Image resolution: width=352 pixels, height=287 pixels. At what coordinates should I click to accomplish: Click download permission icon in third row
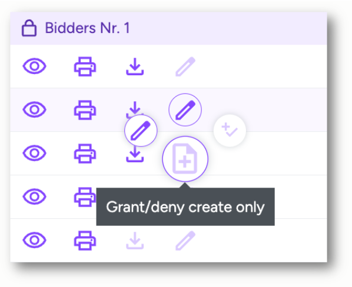135,155
